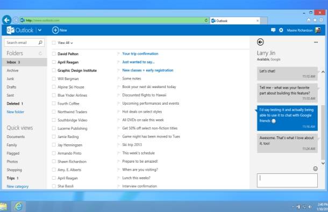
Task: Open the settings gear icon
Action: coord(281,30)
